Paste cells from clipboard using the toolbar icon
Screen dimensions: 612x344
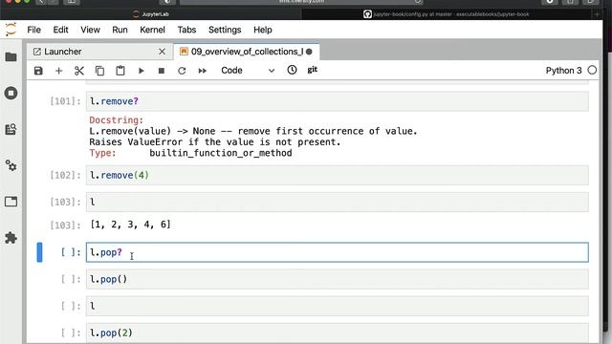[120, 71]
